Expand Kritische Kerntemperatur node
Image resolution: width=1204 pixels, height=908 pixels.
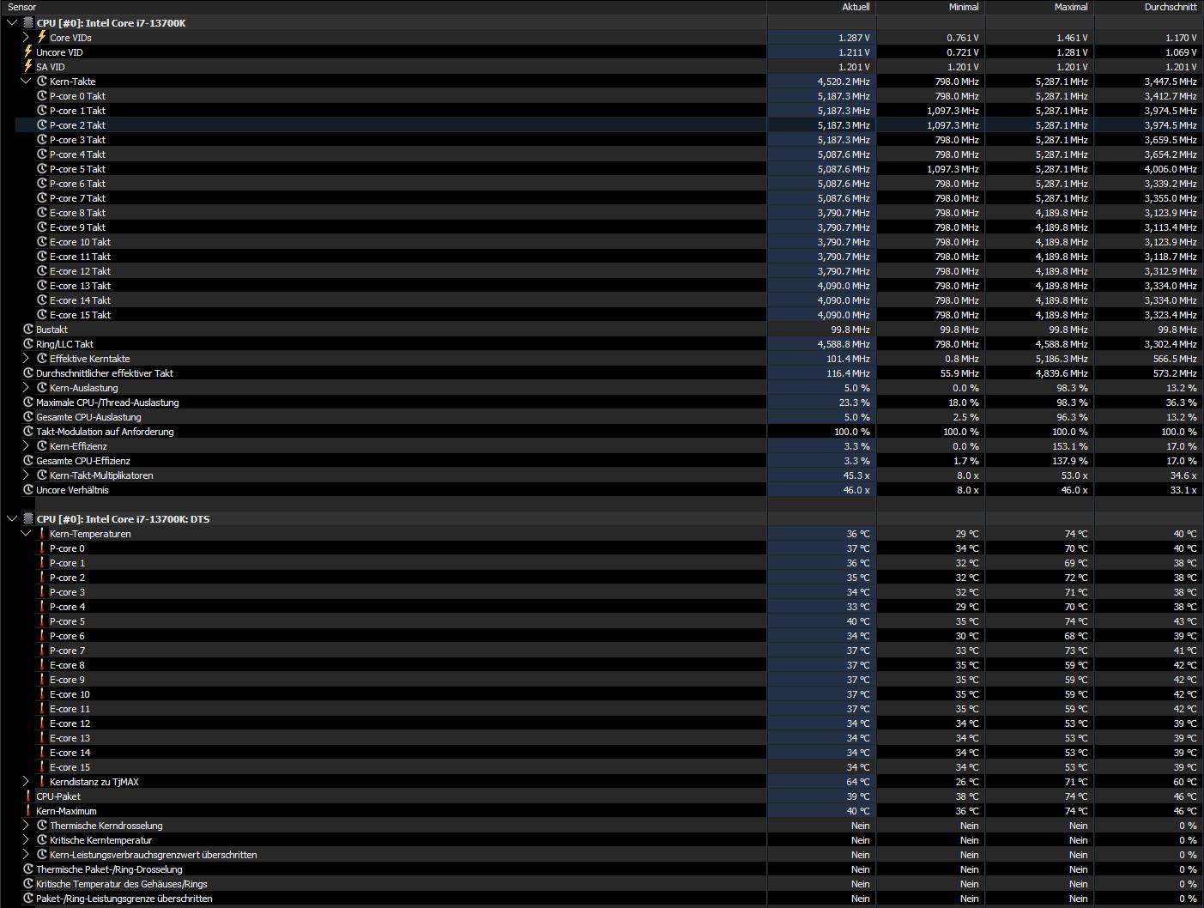click(26, 840)
